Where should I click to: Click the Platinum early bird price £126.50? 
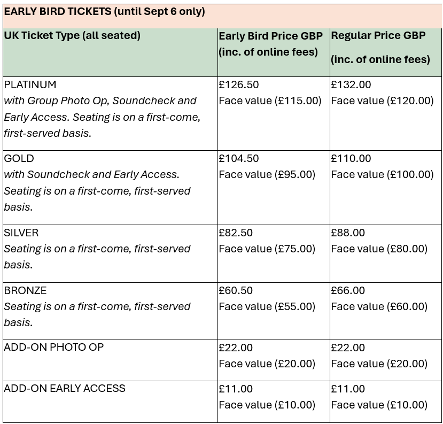click(x=239, y=84)
